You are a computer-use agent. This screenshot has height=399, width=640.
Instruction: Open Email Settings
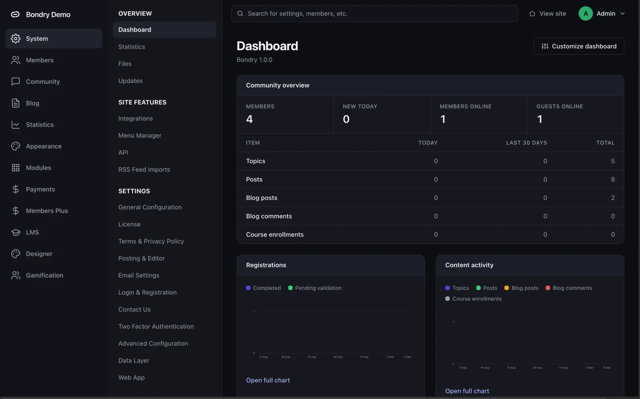139,275
